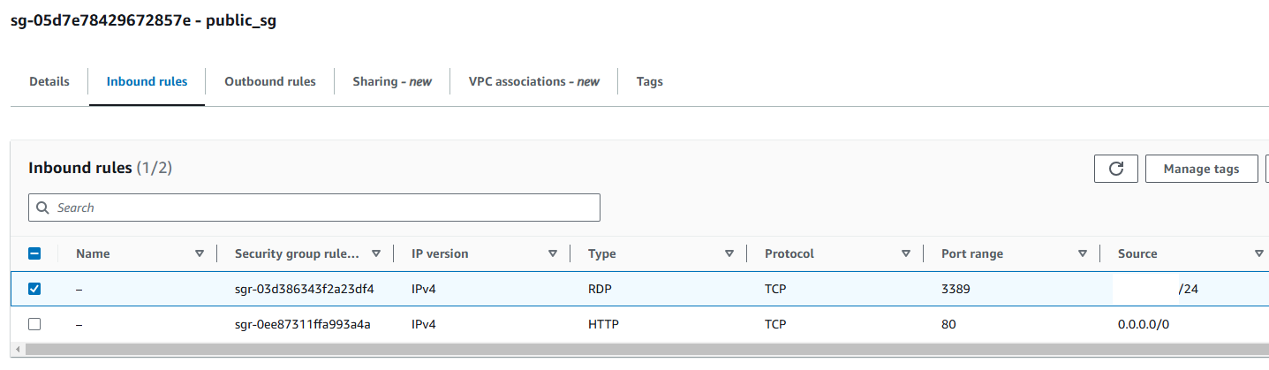Click the search magnifier icon
The width and height of the screenshot is (1269, 370).
pos(42,208)
